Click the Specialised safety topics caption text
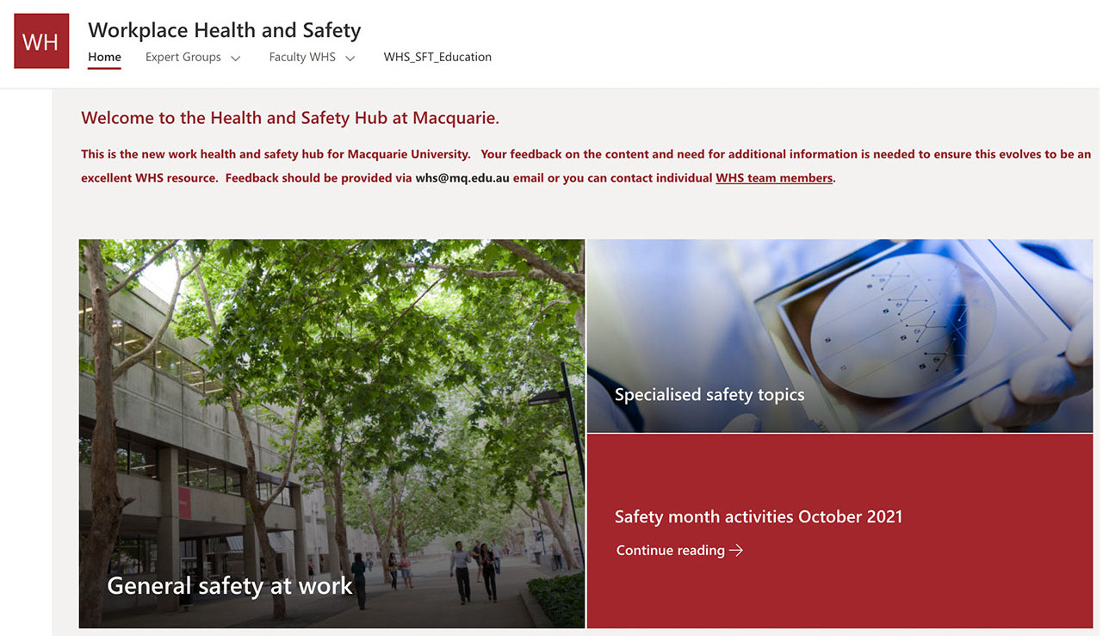 tap(709, 395)
